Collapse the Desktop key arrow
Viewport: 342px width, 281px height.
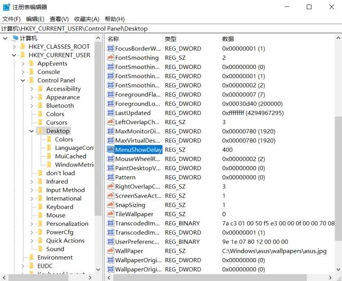click(x=32, y=131)
